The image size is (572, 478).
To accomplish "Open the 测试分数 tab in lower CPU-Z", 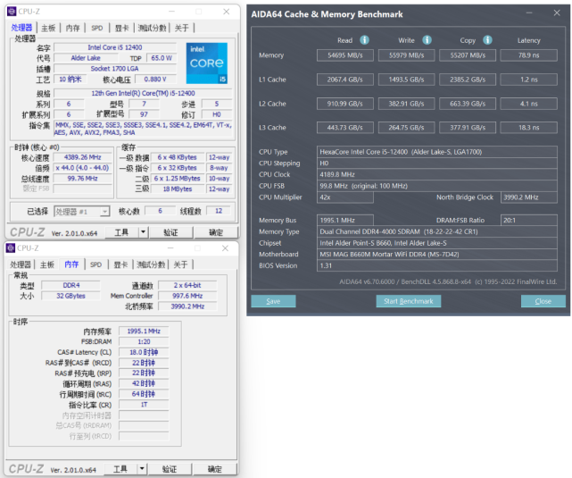I will point(151,264).
